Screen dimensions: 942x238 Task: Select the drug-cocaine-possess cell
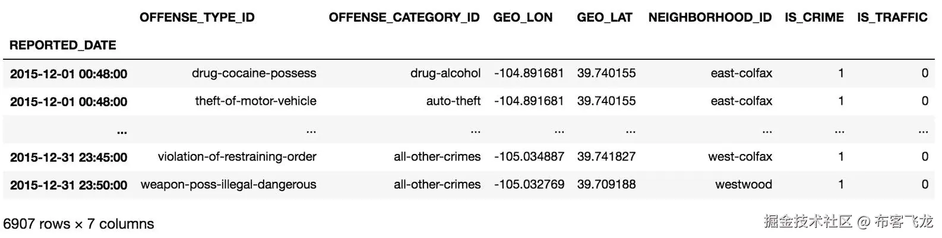point(254,73)
